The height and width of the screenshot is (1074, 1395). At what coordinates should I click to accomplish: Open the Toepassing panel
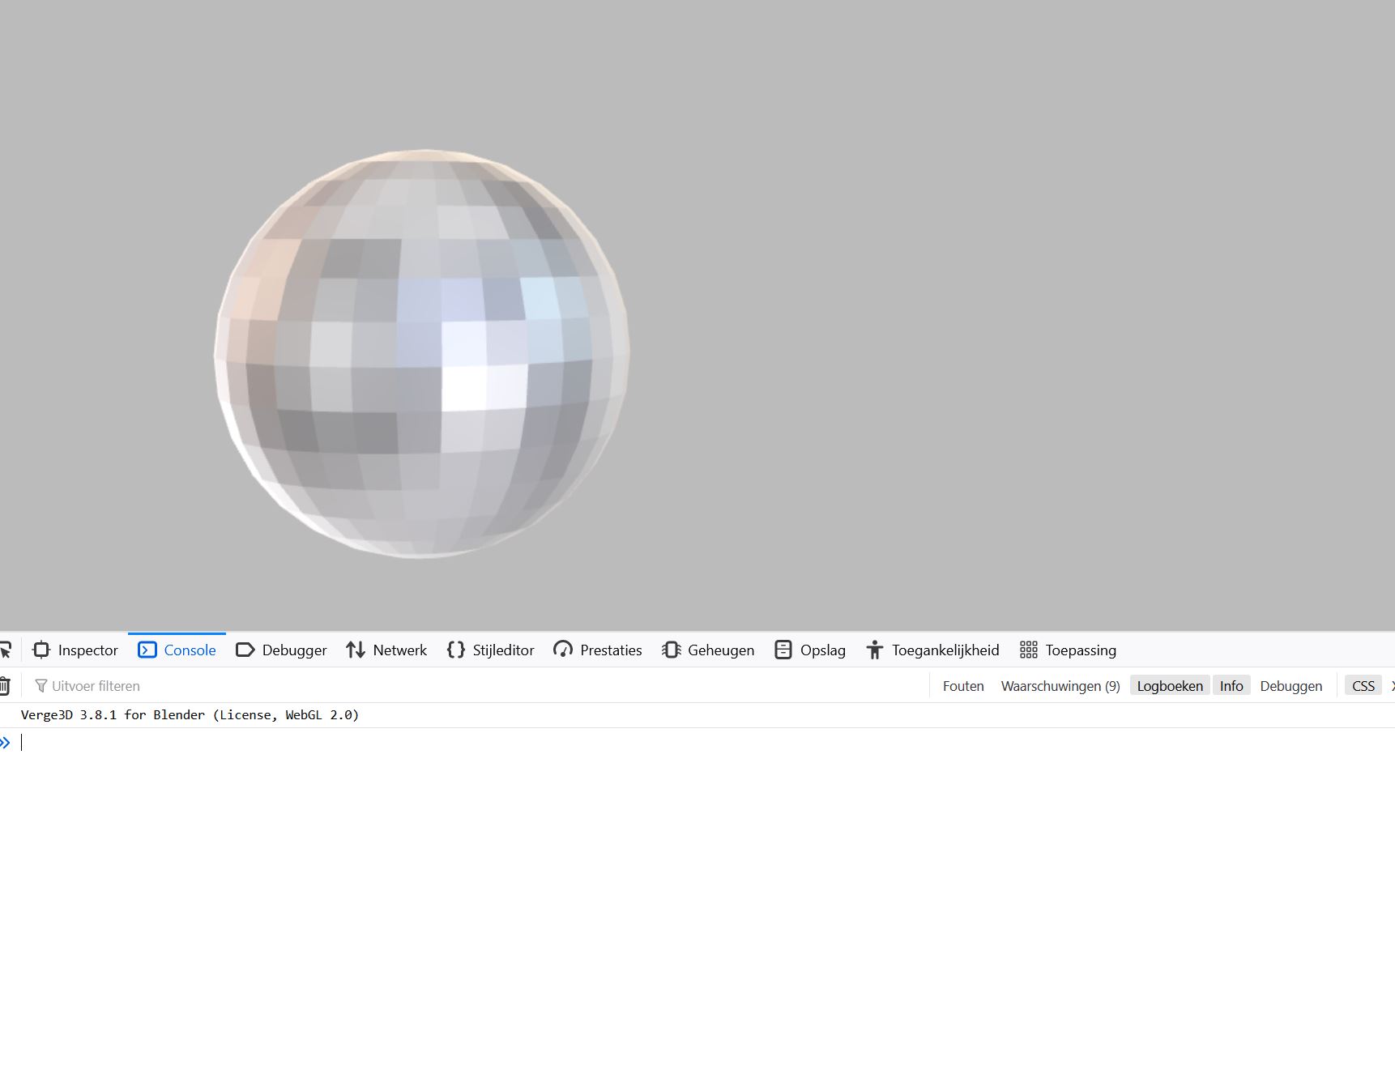coord(1068,650)
